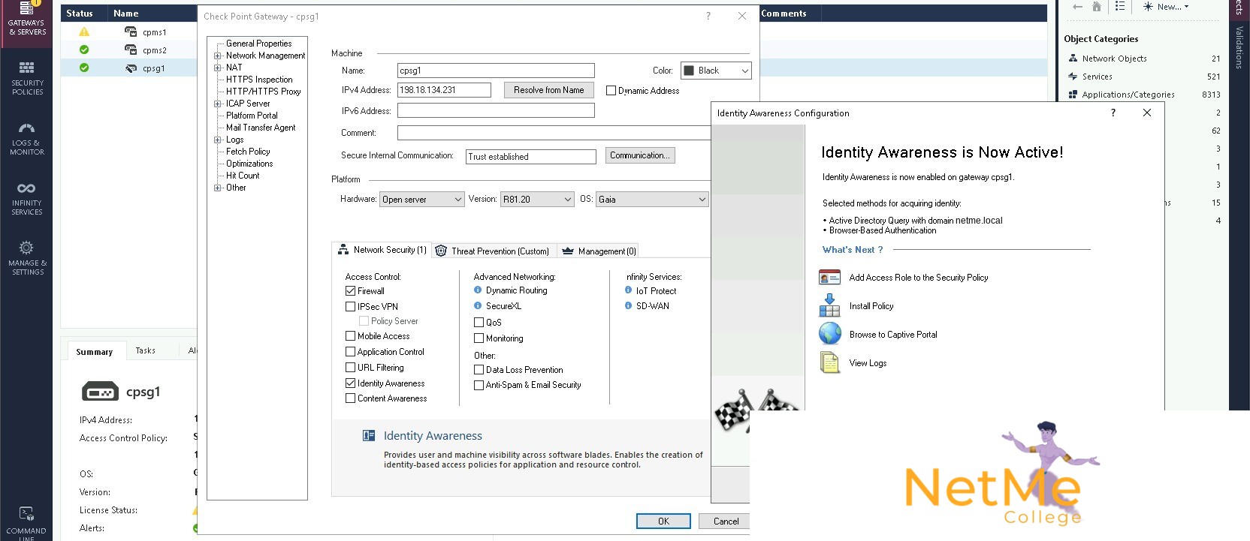Switch to Management (0) tab
Screen dimensions: 1250x541
599,251
